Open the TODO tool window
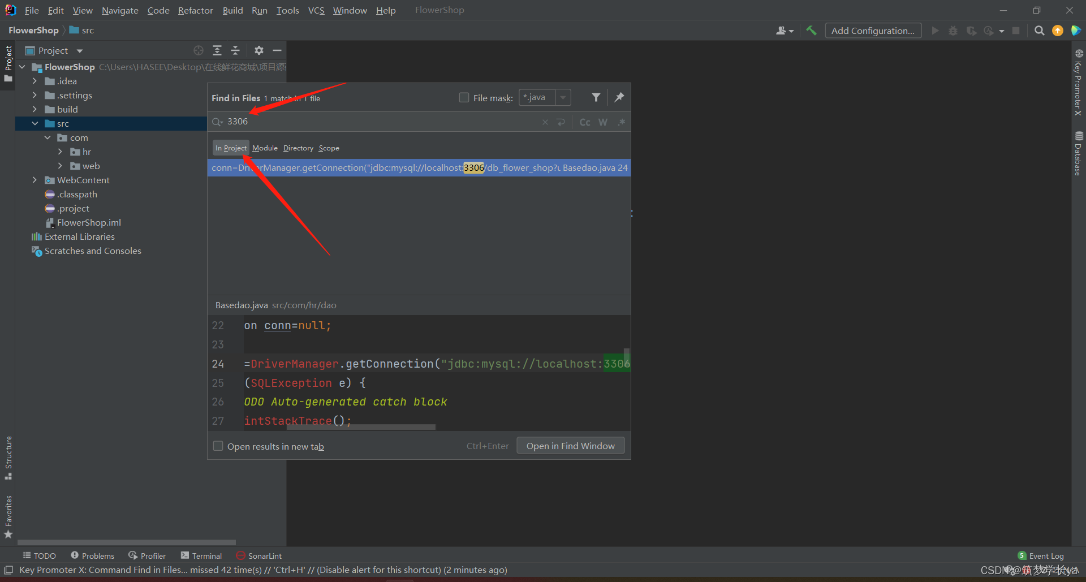 [x=39, y=555]
